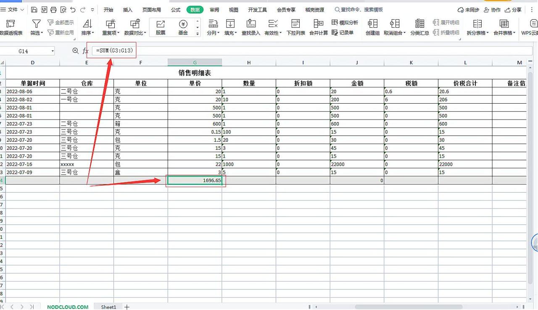Click the formula bar with =SUM(G3:G13)
Image resolution: width=538 pixels, height=310 pixels.
311,51
